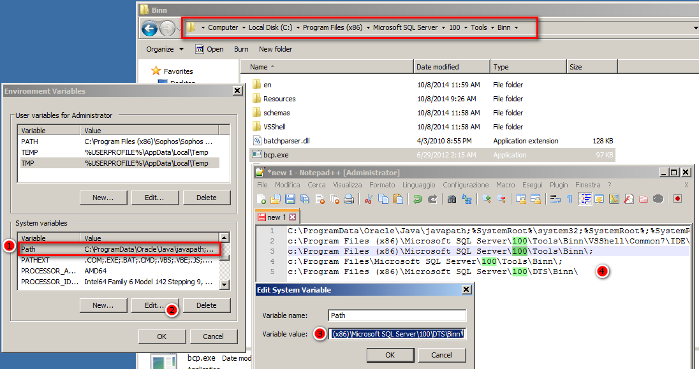Viewport: 699px width, 369px height.
Task: Click the Zoom In magnifier icon
Action: point(487,199)
